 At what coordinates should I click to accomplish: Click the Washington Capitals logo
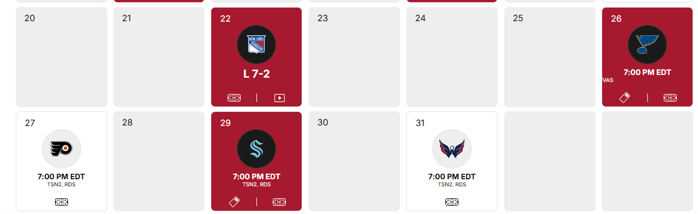point(452,149)
